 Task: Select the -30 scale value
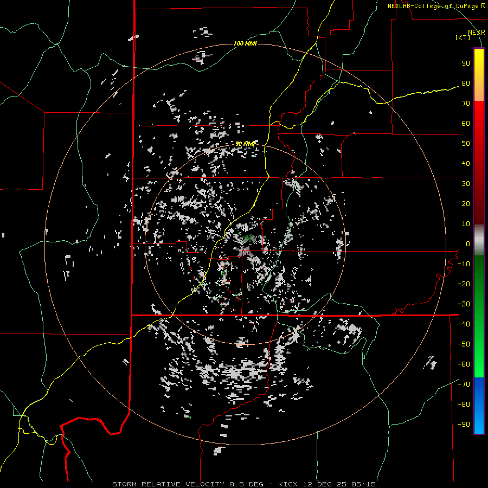[x=464, y=304]
